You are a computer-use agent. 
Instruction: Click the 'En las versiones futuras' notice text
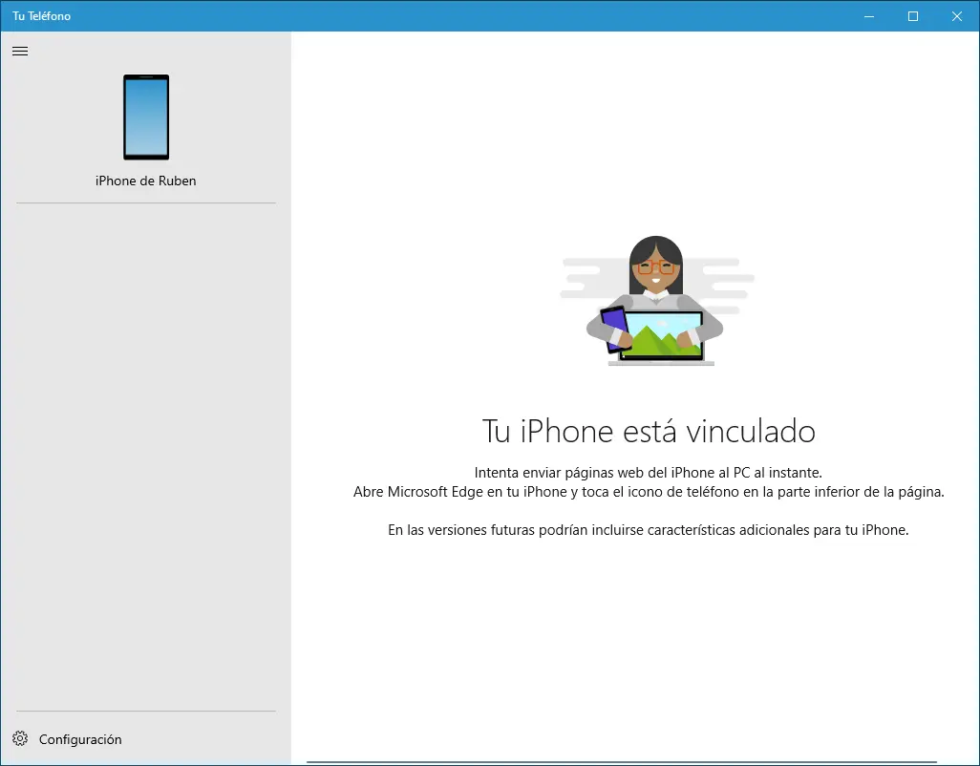coord(649,530)
